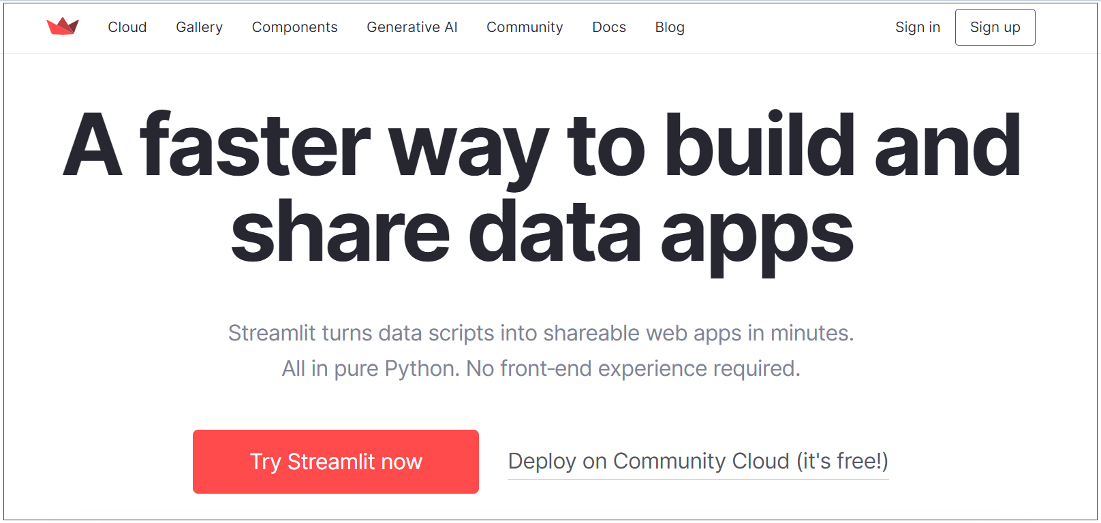The height and width of the screenshot is (523, 1101).
Task: Open the Docs link
Action: 609,27
